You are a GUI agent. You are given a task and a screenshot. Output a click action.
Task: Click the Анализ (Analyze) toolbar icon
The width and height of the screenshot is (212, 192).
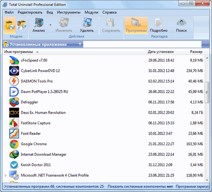coord(39,24)
